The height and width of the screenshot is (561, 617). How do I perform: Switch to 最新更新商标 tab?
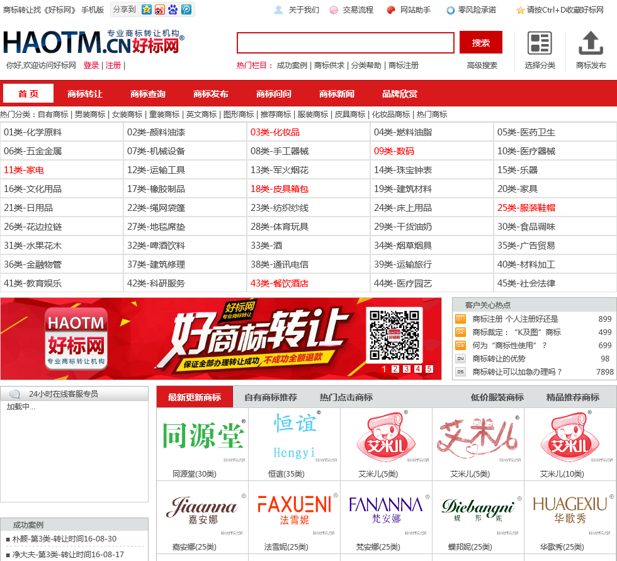click(x=195, y=397)
